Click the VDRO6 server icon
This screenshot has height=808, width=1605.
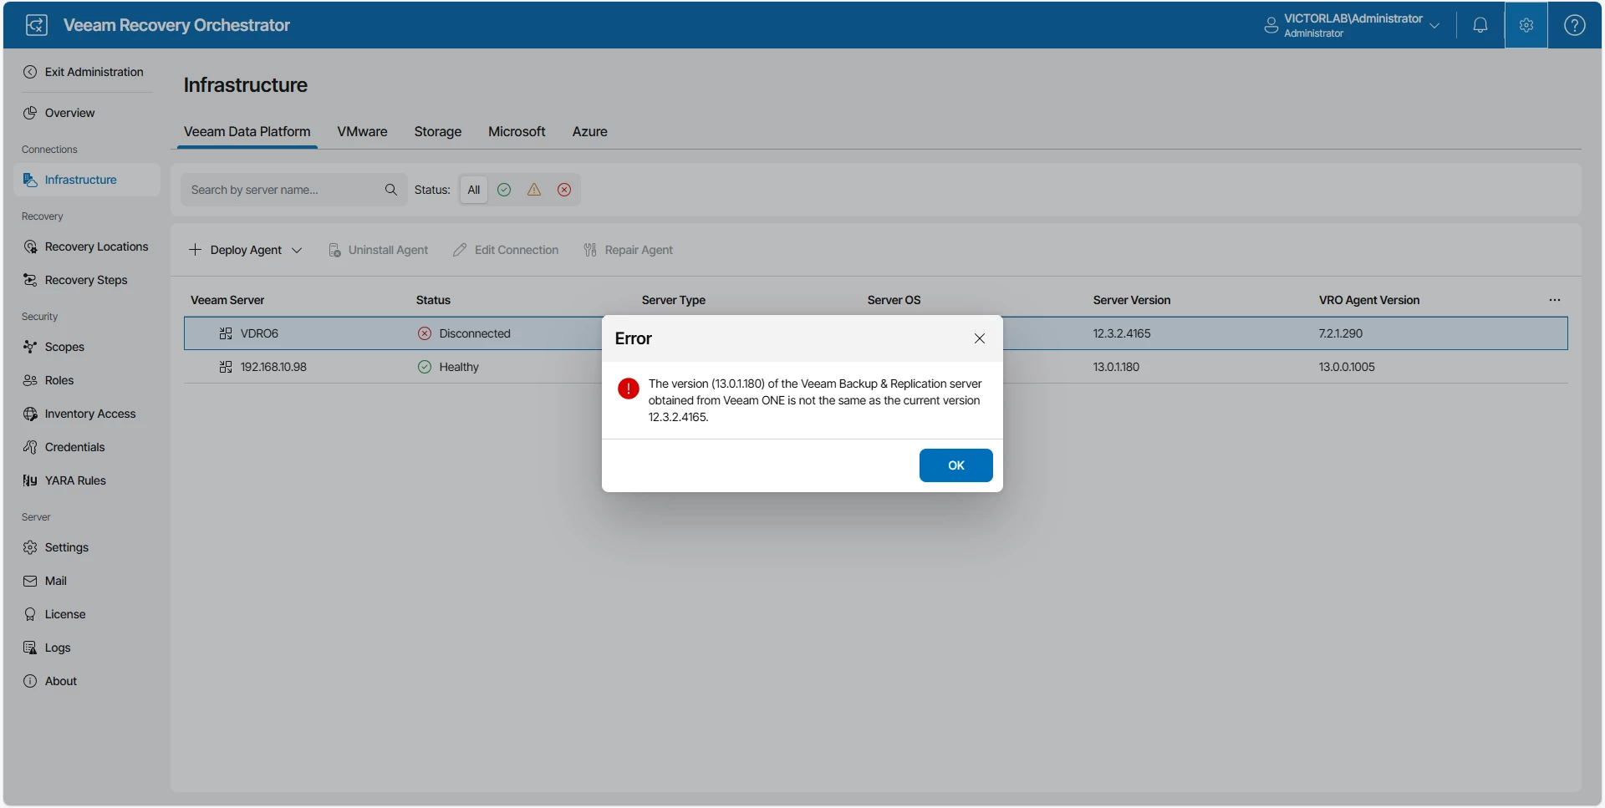tap(226, 333)
